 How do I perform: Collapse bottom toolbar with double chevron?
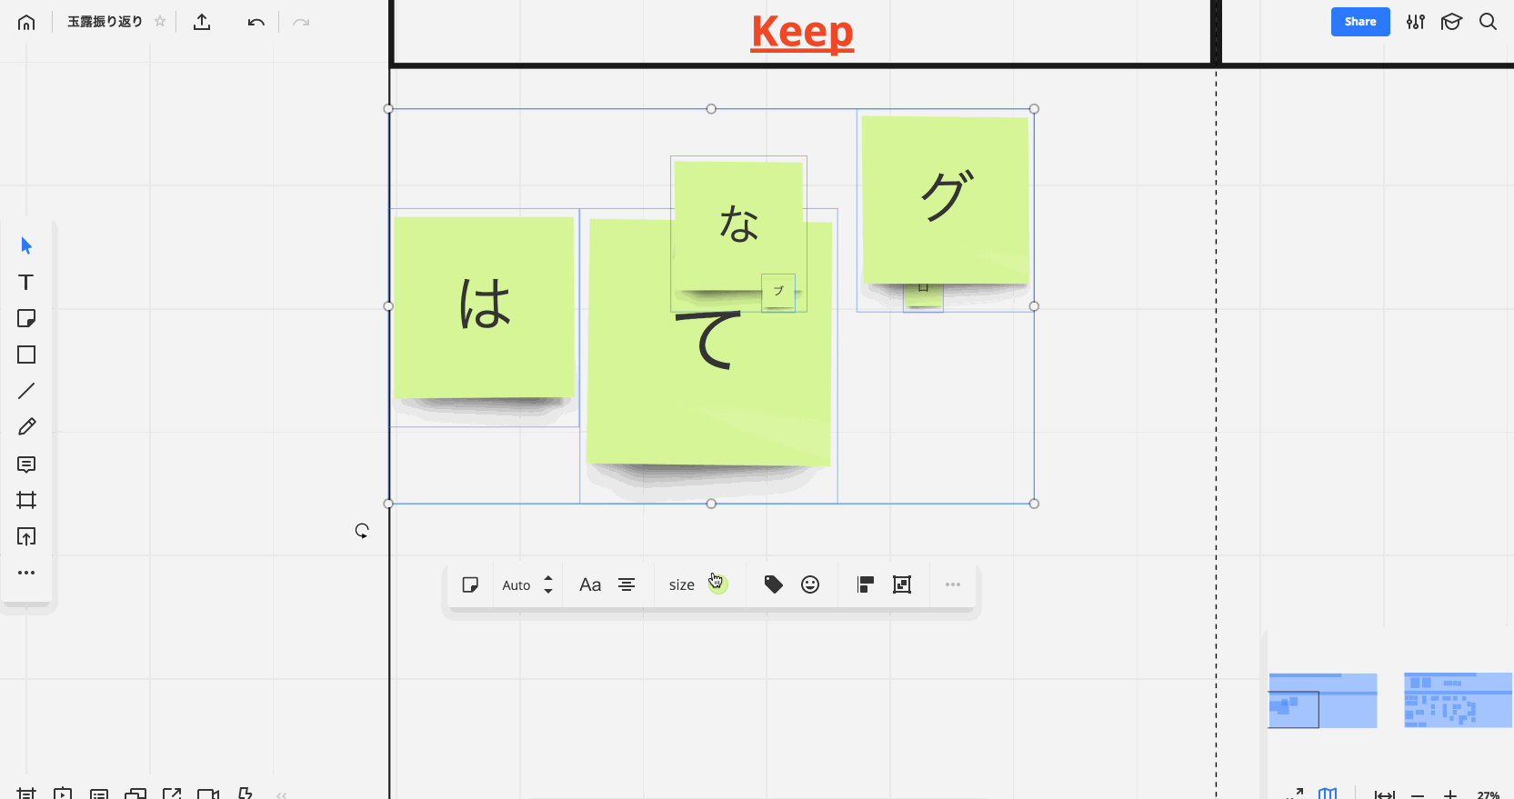(282, 794)
